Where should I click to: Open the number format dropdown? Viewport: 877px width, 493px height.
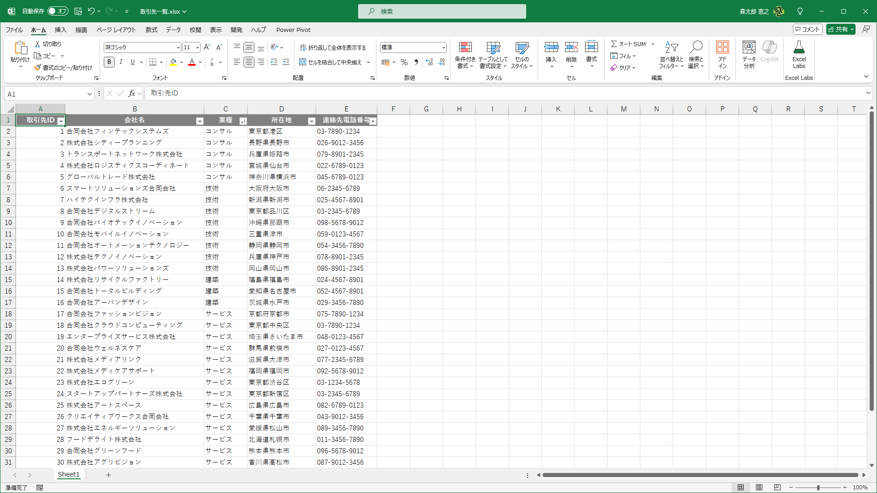coord(443,47)
